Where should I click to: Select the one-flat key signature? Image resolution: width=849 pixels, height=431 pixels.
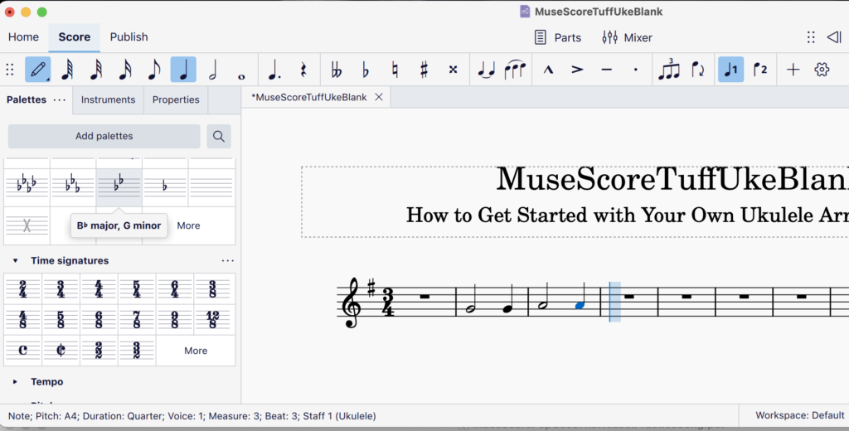(165, 186)
